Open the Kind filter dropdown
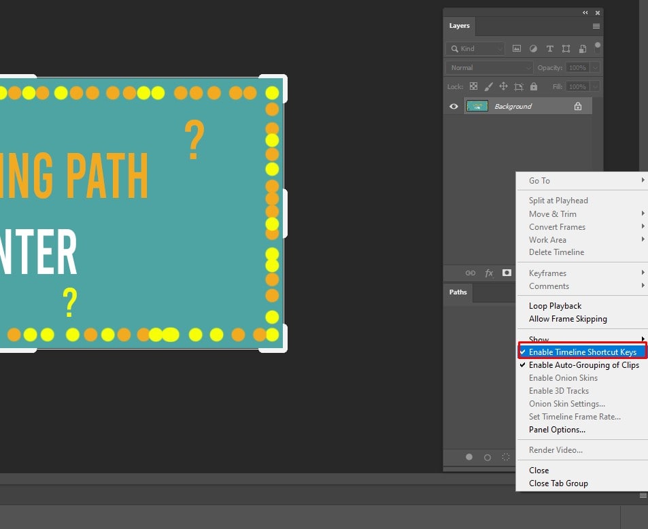The width and height of the screenshot is (648, 529). pos(475,48)
